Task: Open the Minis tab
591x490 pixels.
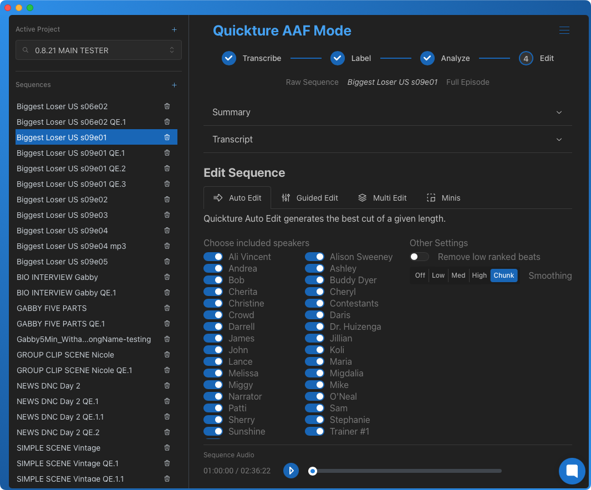Action: point(444,198)
